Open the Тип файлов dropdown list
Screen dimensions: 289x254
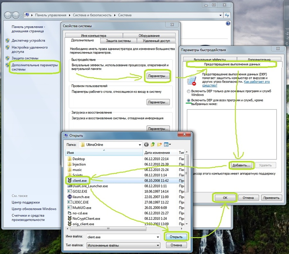coord(157,245)
